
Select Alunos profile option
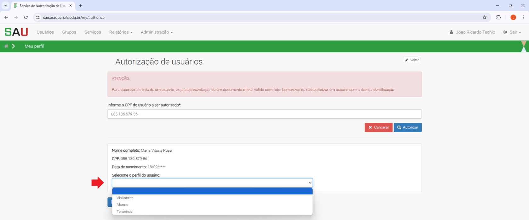[x=122, y=205]
